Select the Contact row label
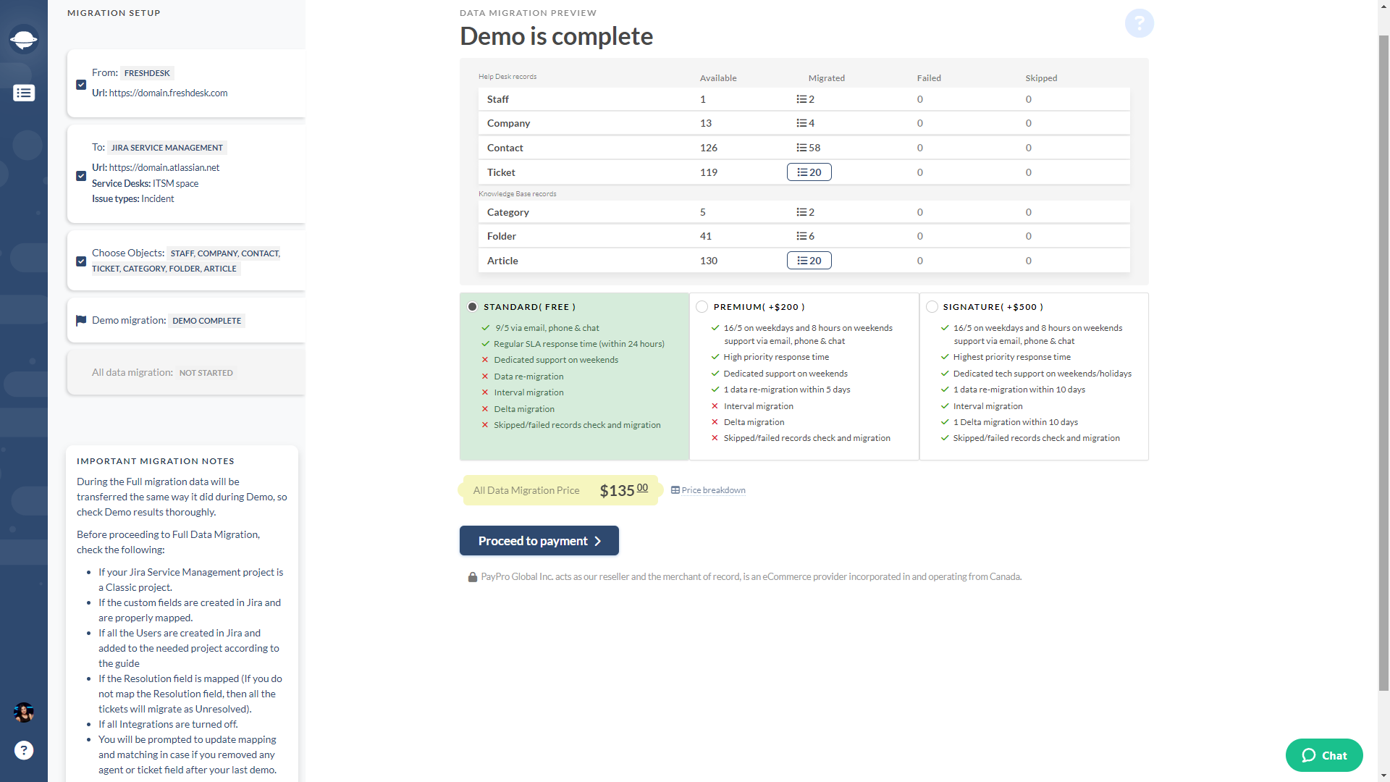 click(505, 148)
